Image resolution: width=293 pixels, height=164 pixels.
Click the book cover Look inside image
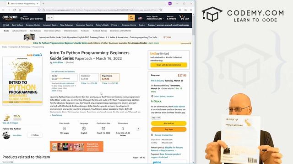coord(22,80)
